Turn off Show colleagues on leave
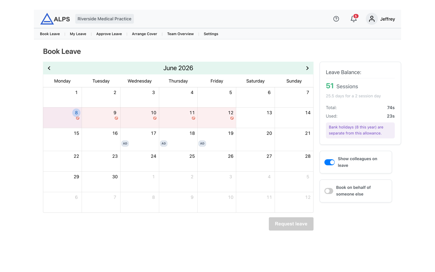The image size is (435, 272). point(330,162)
